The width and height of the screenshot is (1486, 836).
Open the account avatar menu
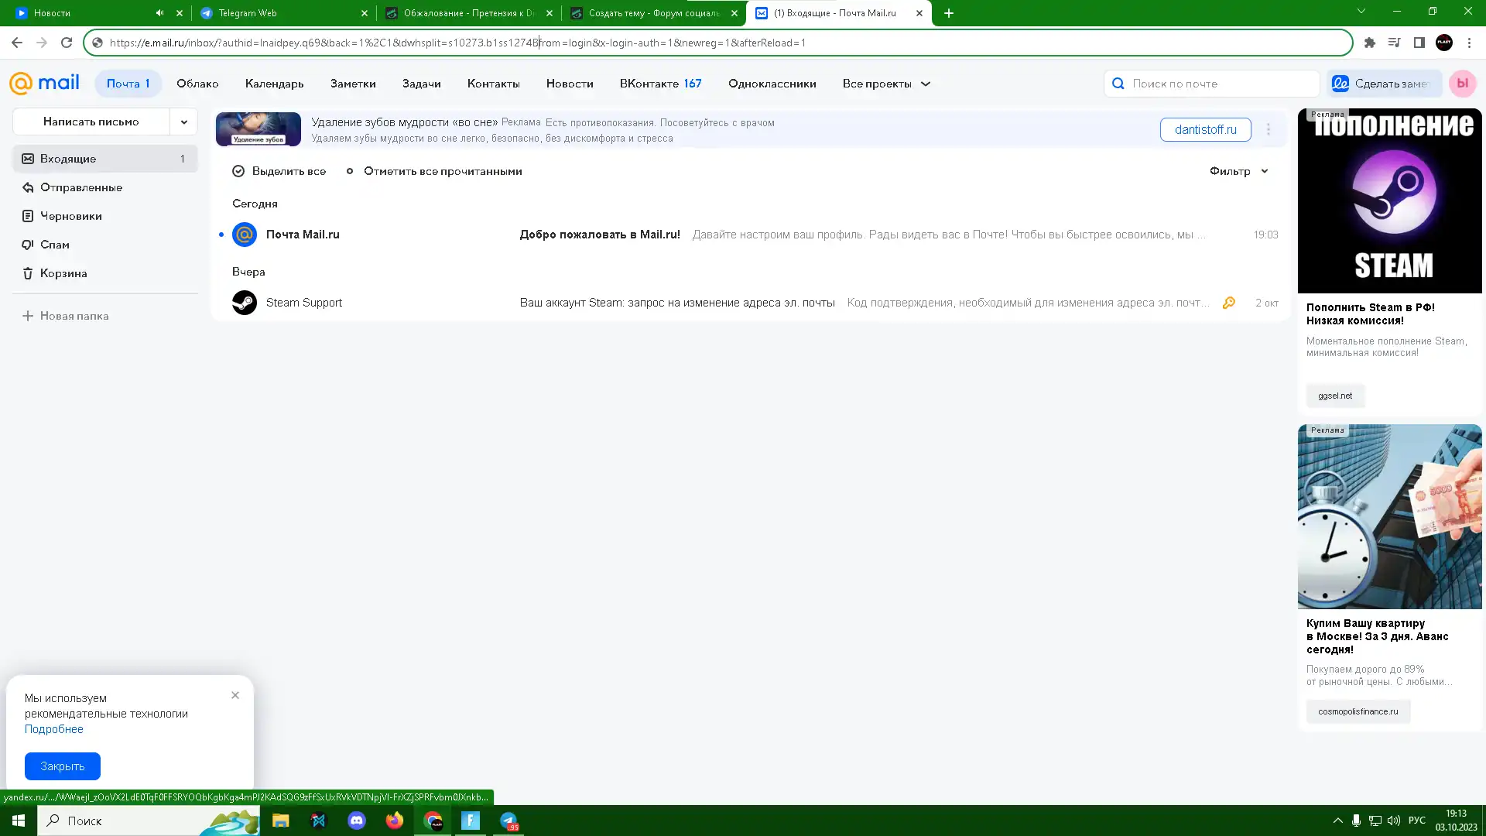pos(1462,84)
